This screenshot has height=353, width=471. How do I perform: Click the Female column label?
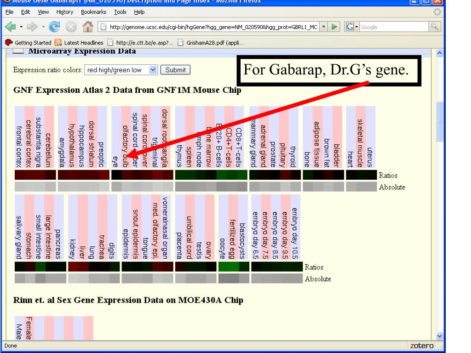coord(29,328)
